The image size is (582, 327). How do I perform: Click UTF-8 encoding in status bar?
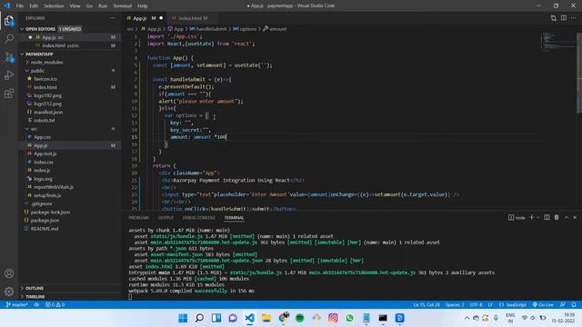(x=476, y=304)
